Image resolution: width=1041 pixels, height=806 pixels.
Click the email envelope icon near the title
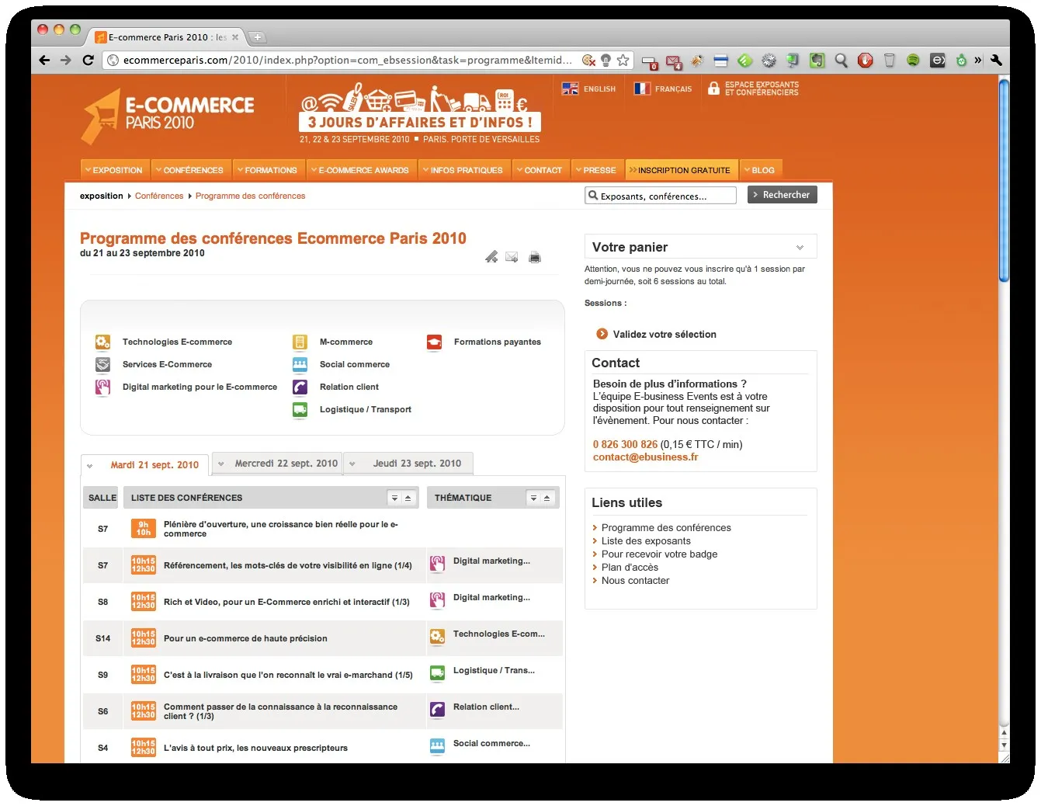click(512, 257)
